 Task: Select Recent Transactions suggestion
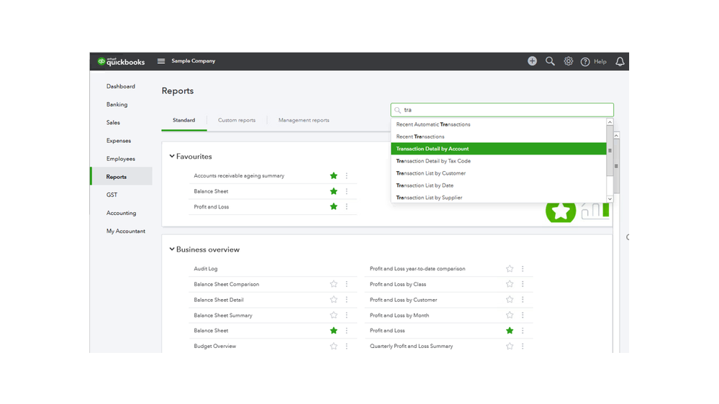point(499,137)
